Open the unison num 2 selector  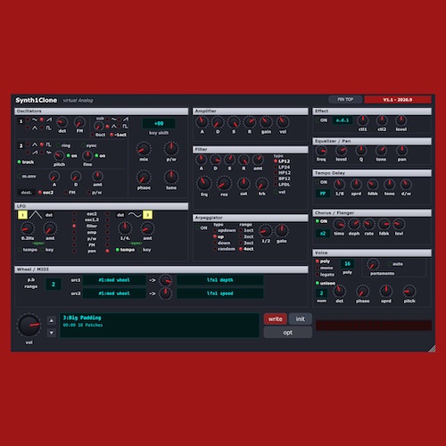point(321,293)
